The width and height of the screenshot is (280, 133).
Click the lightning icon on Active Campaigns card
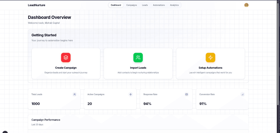130,94
